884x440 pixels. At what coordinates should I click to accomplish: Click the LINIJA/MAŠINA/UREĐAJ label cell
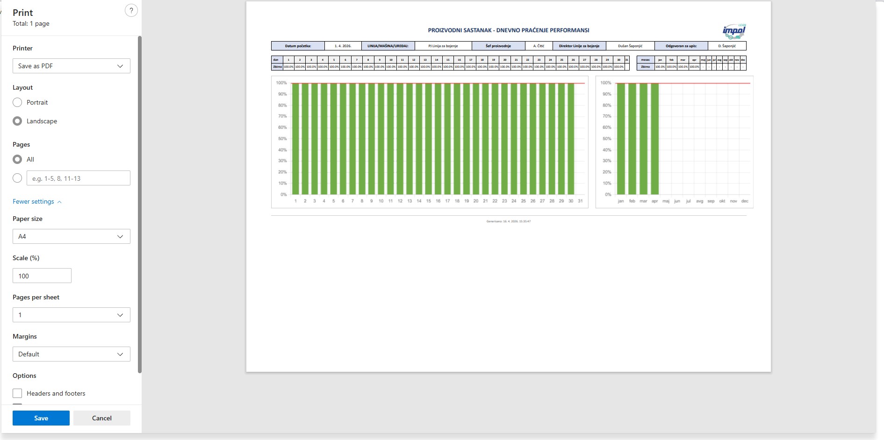pyautogui.click(x=388, y=46)
